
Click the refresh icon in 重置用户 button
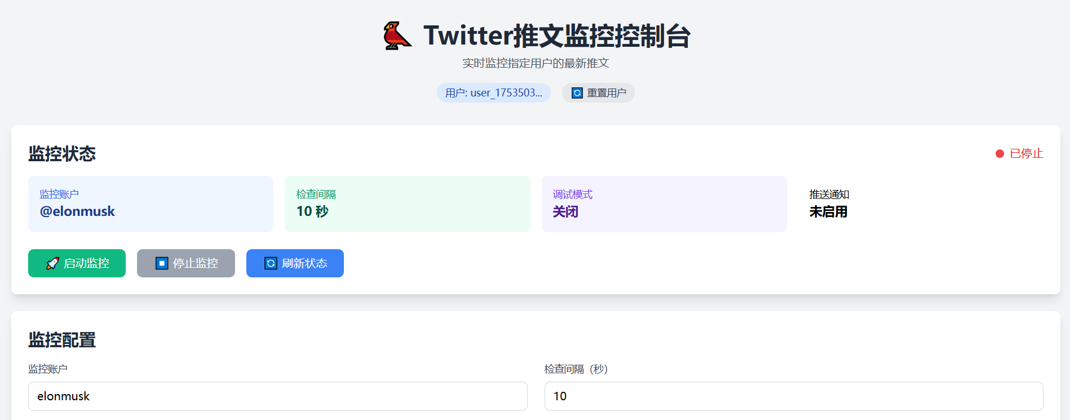pos(577,93)
